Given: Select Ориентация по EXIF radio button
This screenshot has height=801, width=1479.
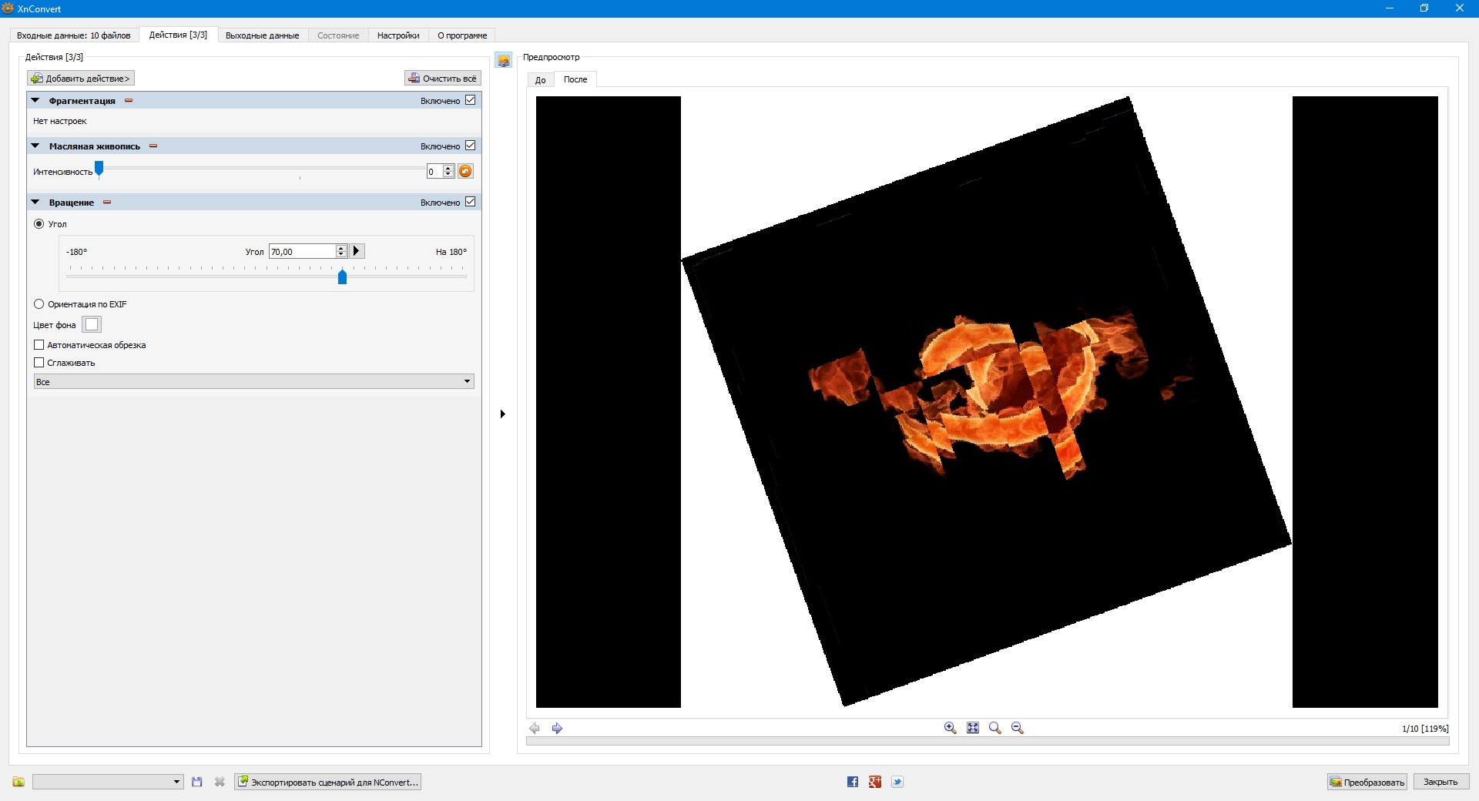Looking at the screenshot, I should click(x=39, y=304).
